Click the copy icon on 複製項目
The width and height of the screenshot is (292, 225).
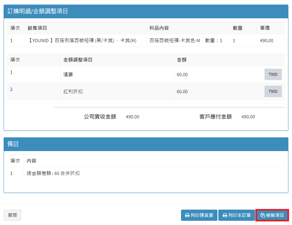point(262,216)
